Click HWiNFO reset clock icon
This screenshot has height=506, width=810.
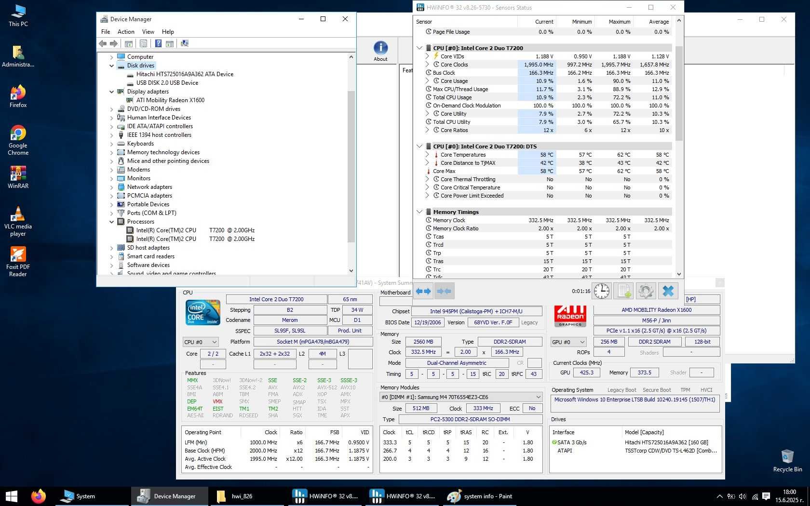[602, 291]
